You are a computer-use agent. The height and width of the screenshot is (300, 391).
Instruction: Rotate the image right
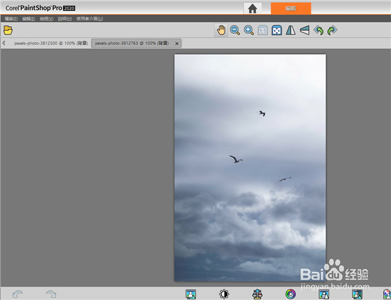[332, 30]
